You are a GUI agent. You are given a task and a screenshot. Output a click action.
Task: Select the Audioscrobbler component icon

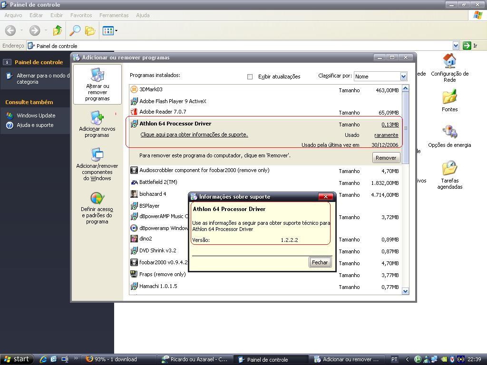point(134,170)
